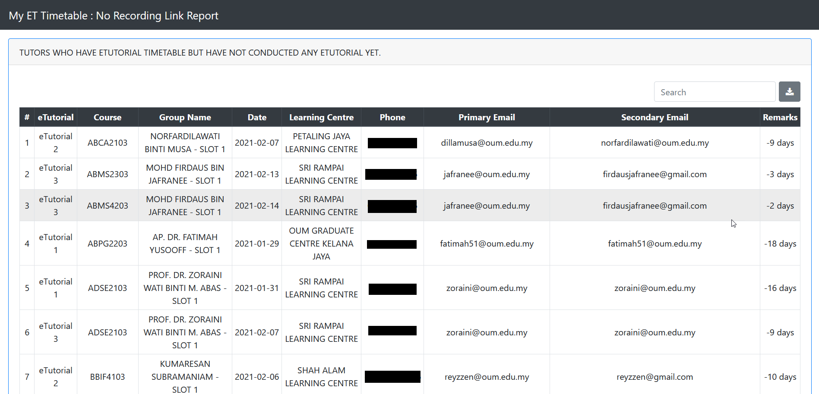Click the download export icon button
The image size is (819, 394).
(x=789, y=92)
